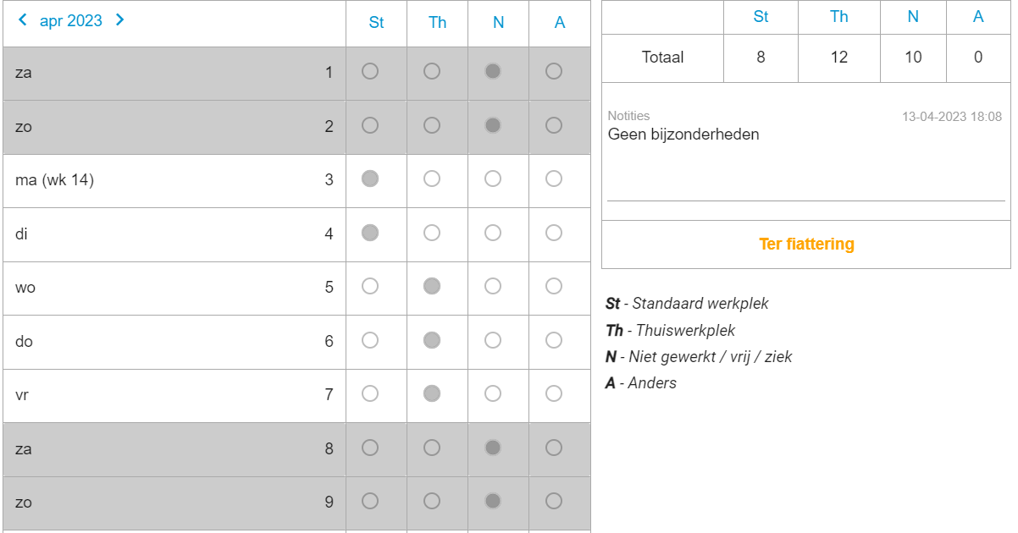Select St for Friday 7 April
1018x533 pixels.
pyautogui.click(x=370, y=393)
